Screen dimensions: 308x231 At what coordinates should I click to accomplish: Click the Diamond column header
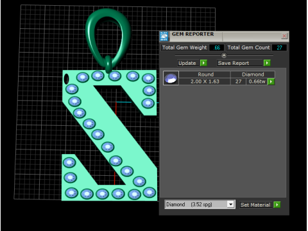click(x=253, y=74)
